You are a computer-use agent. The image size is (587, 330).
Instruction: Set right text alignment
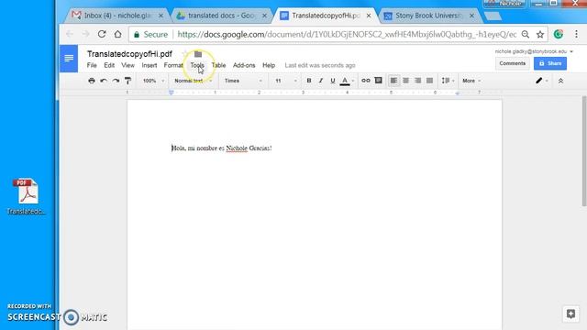pyautogui.click(x=418, y=81)
